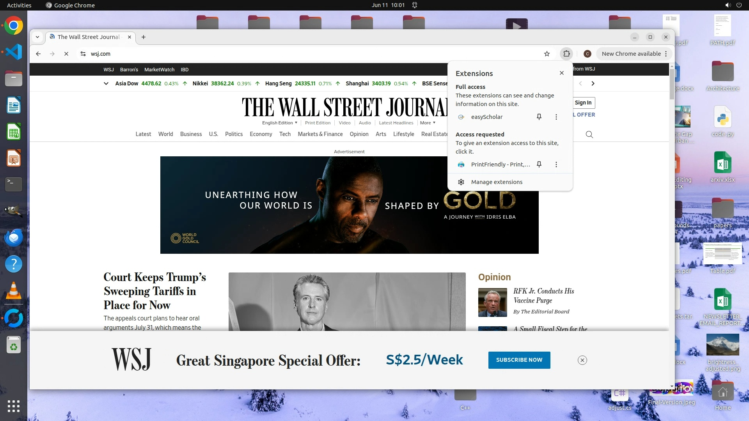Click the page vertical scrollbar thumb
The height and width of the screenshot is (421, 749).
point(672,84)
